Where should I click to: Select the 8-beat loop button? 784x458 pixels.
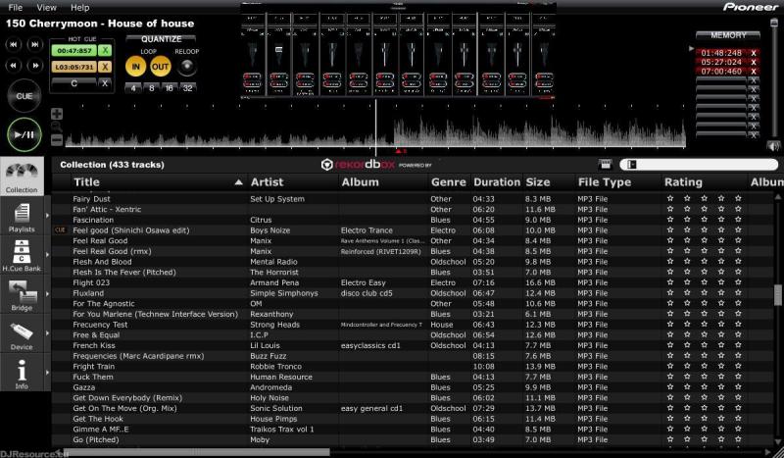[x=151, y=87]
